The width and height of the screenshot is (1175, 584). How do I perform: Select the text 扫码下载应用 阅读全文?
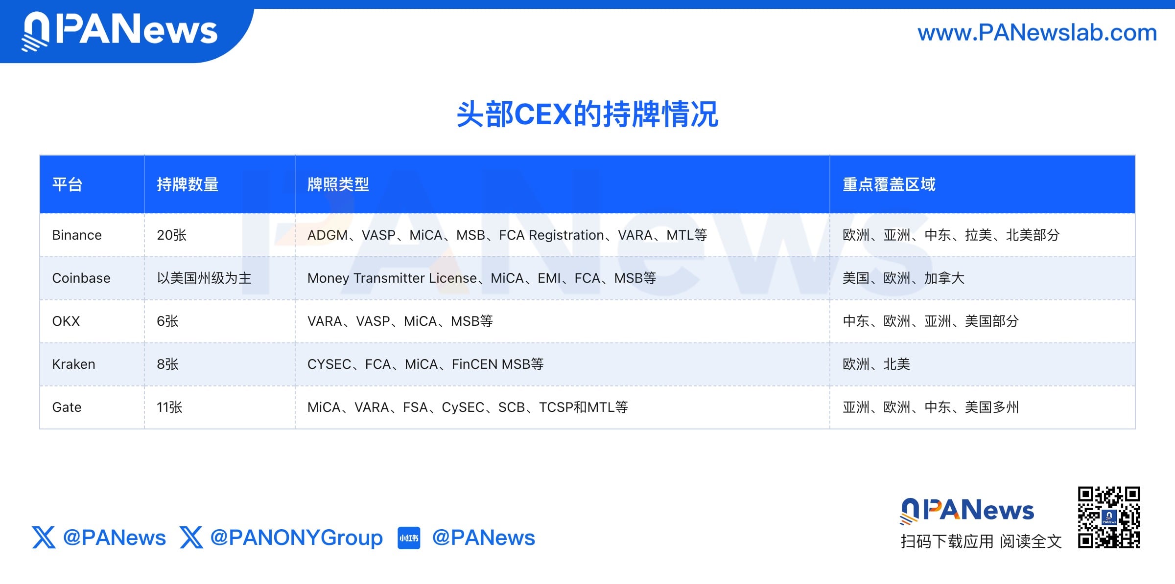pos(981,541)
